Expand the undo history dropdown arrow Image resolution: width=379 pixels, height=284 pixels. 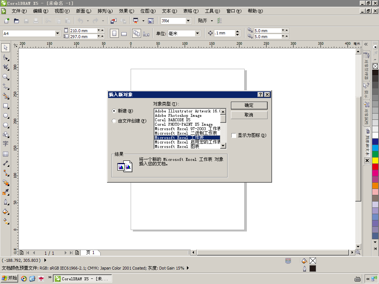click(88, 21)
